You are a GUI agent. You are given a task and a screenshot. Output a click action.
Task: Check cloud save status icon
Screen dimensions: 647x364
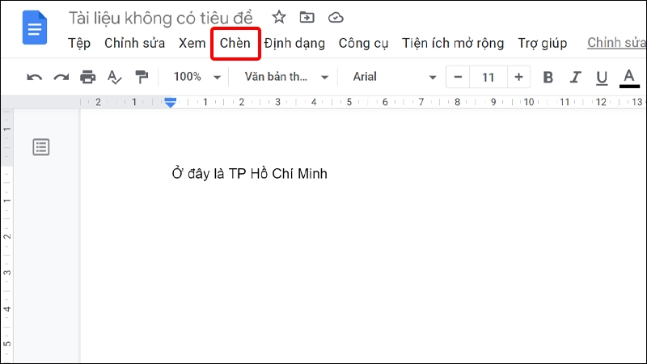pyautogui.click(x=336, y=17)
